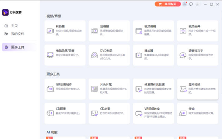Image resolution: width=222 pixels, height=139 pixels.
Task: Click the 转换器 title text
Action: pyautogui.click(x=60, y=26)
